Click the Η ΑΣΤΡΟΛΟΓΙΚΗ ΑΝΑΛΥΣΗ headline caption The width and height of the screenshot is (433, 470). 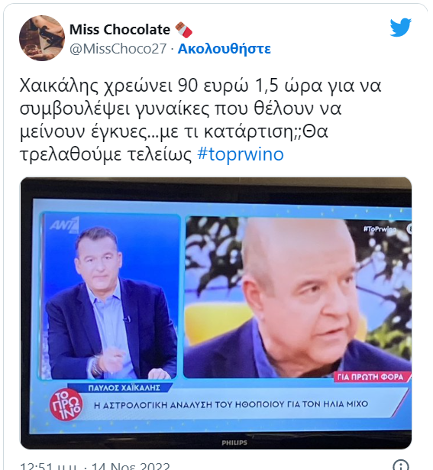pyautogui.click(x=231, y=404)
